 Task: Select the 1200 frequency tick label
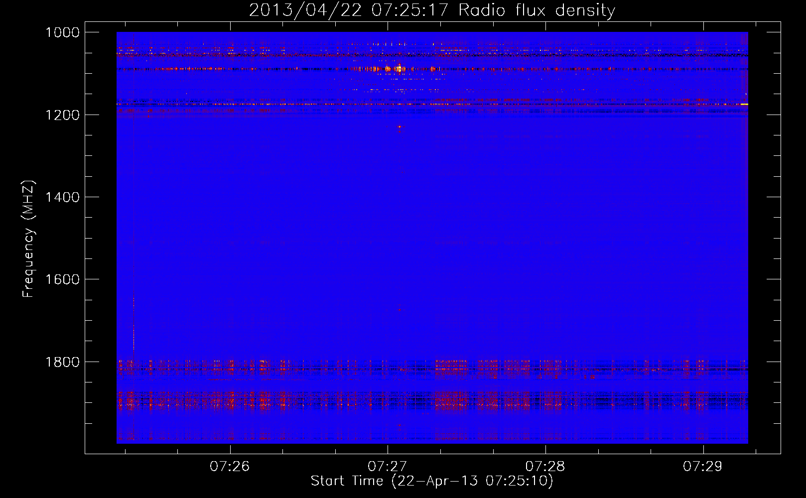[63, 115]
